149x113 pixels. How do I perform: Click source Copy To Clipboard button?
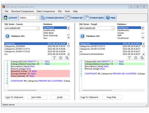pos(14,97)
